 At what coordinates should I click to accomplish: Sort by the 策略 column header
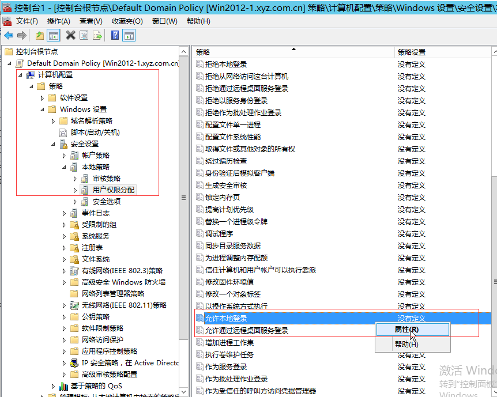pos(293,52)
